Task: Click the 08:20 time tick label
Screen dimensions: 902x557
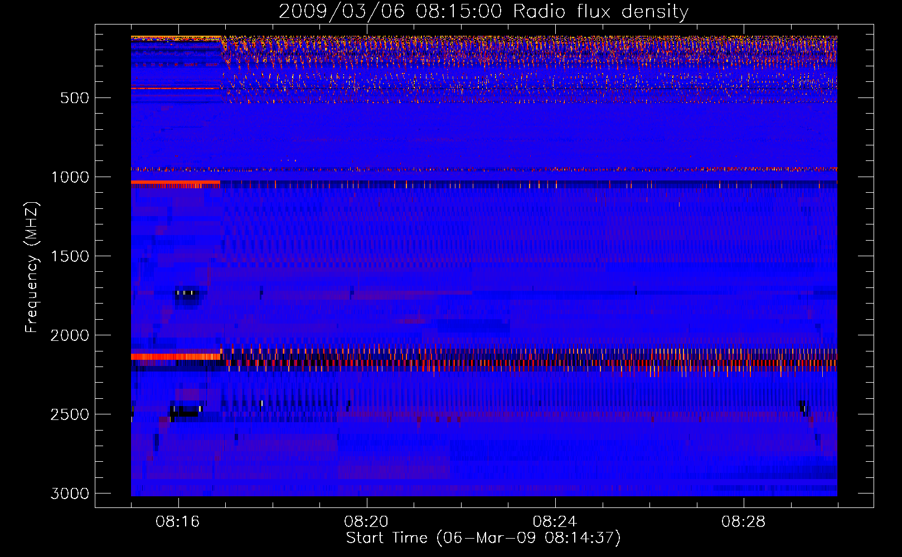Action: click(x=366, y=522)
